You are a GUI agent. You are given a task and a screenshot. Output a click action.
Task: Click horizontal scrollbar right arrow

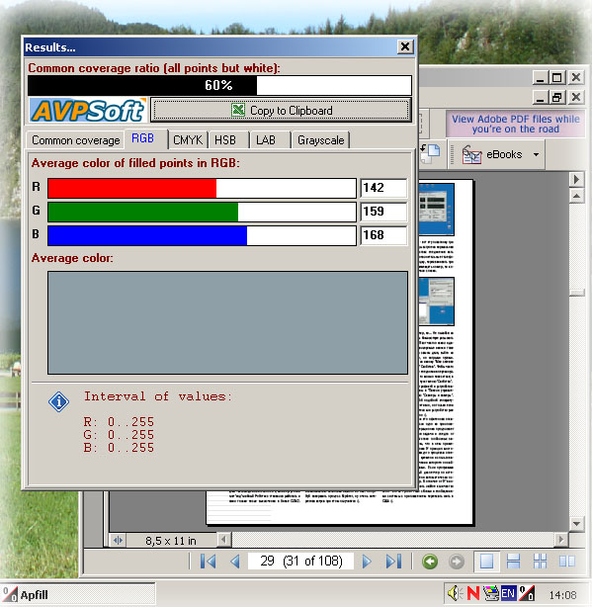click(x=560, y=539)
